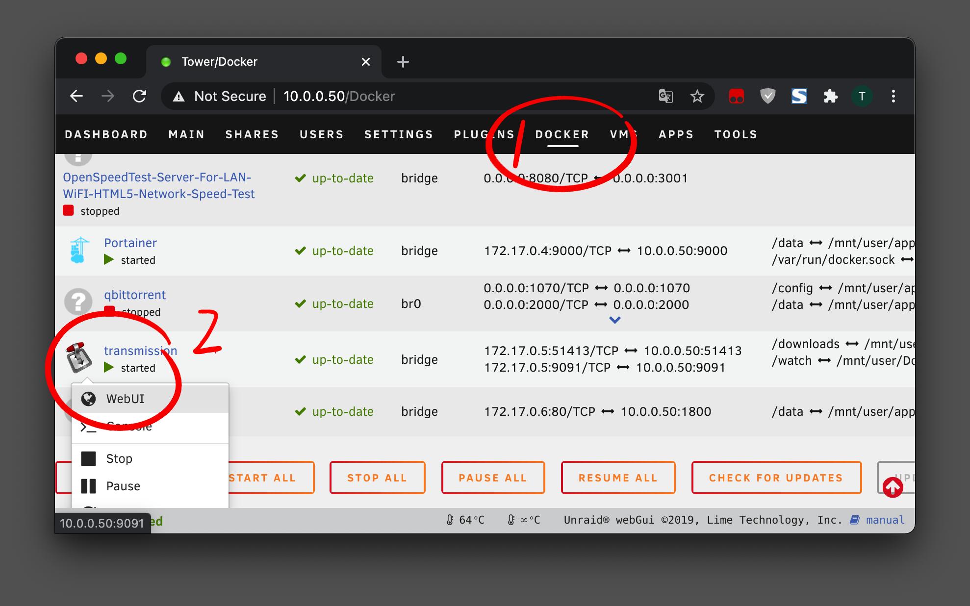
Task: Click the red back-to-top arrow icon
Action: point(893,487)
